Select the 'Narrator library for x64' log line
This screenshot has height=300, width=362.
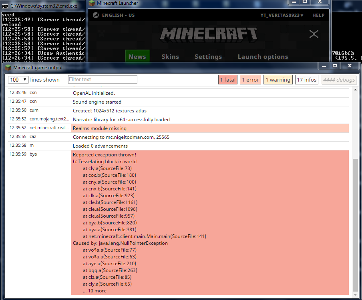pos(178,120)
